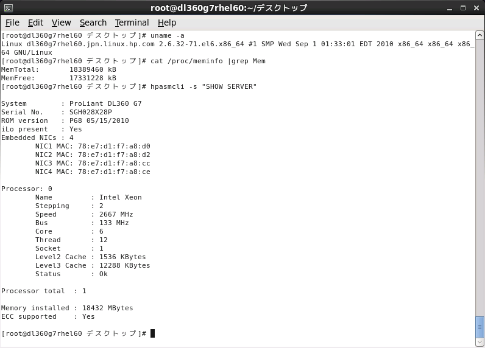
Task: Click serial number SGH028X28P
Action: [x=91, y=112]
